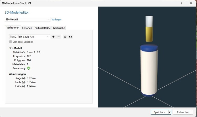Click the 3D-Modelleditor heading
The width and height of the screenshot is (197, 117).
17,12
